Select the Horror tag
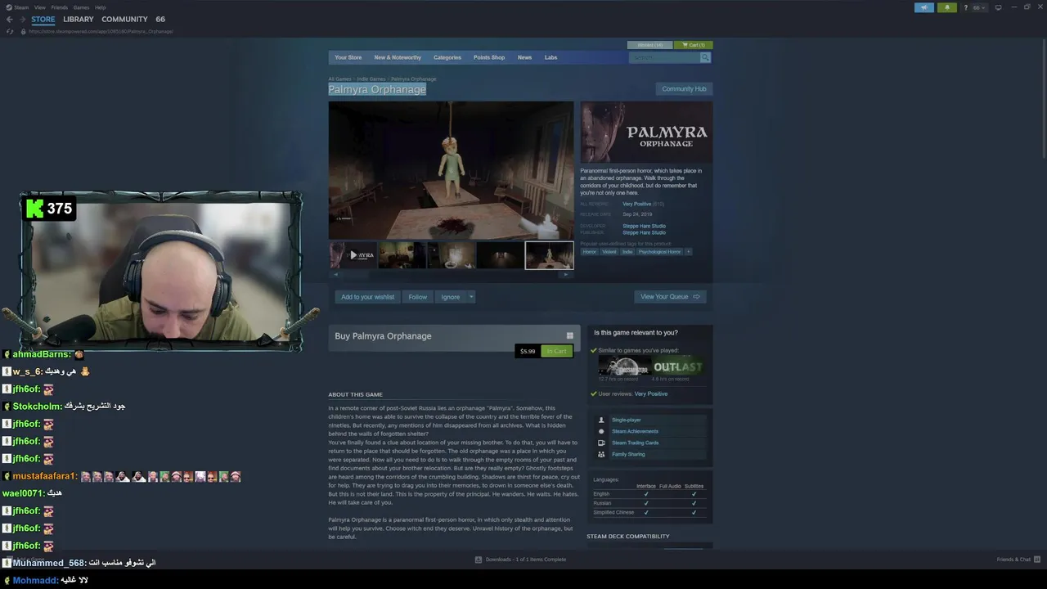1047x589 pixels. tap(590, 252)
